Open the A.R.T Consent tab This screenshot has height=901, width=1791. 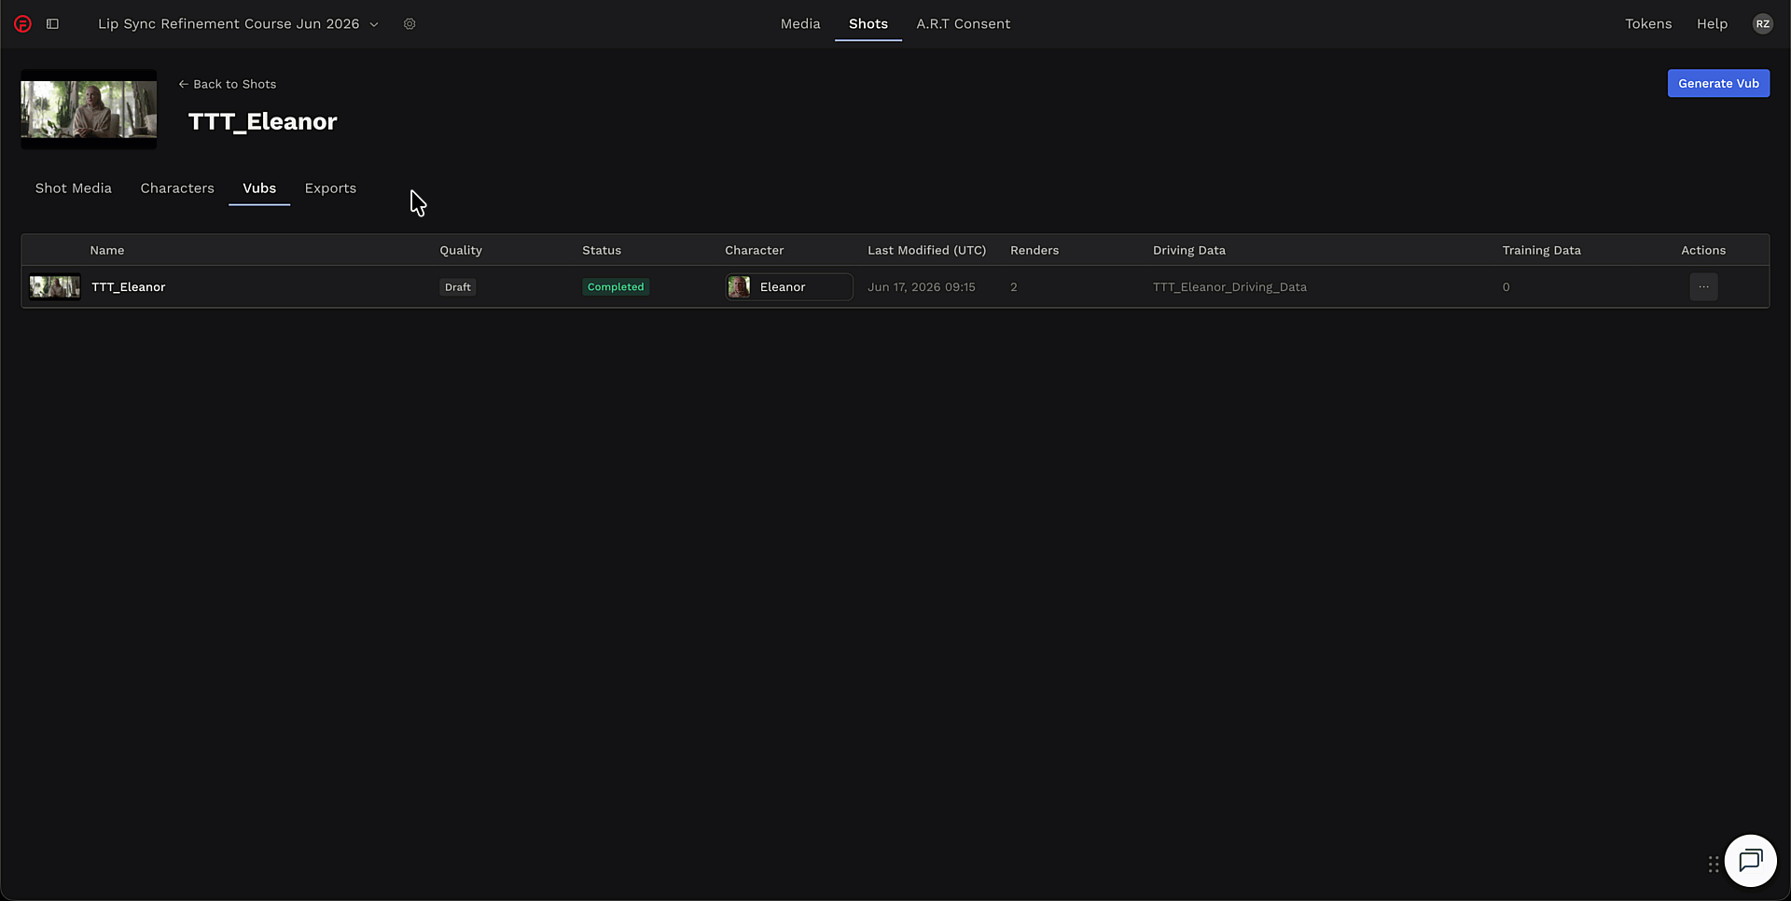pos(963,24)
